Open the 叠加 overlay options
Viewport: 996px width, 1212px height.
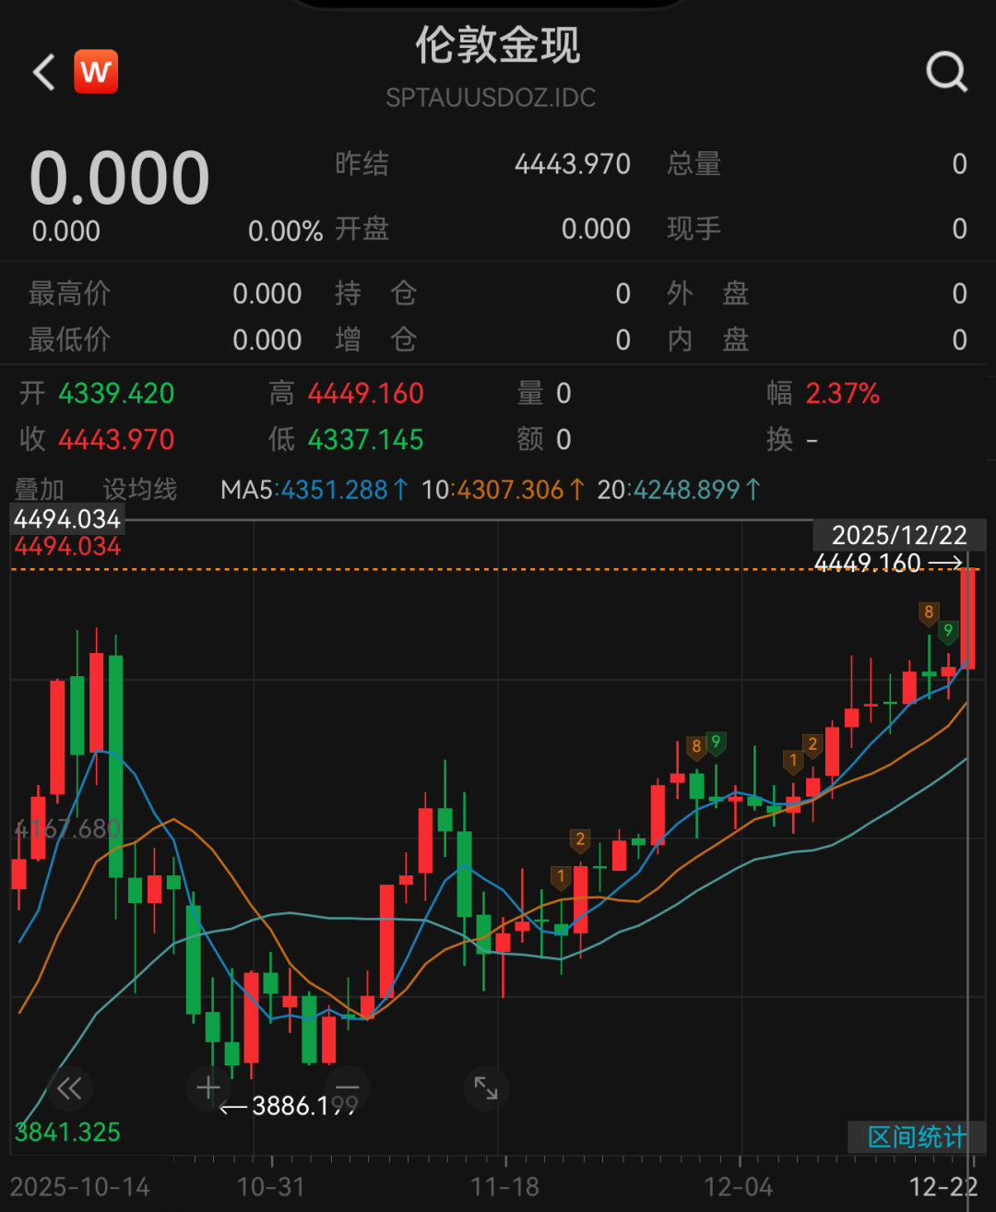pos(40,490)
